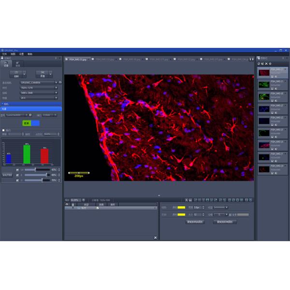Viewport: 290px width, 290px height.
Task: Click the refresh icon next to the camera dropdown
Action: [60, 83]
